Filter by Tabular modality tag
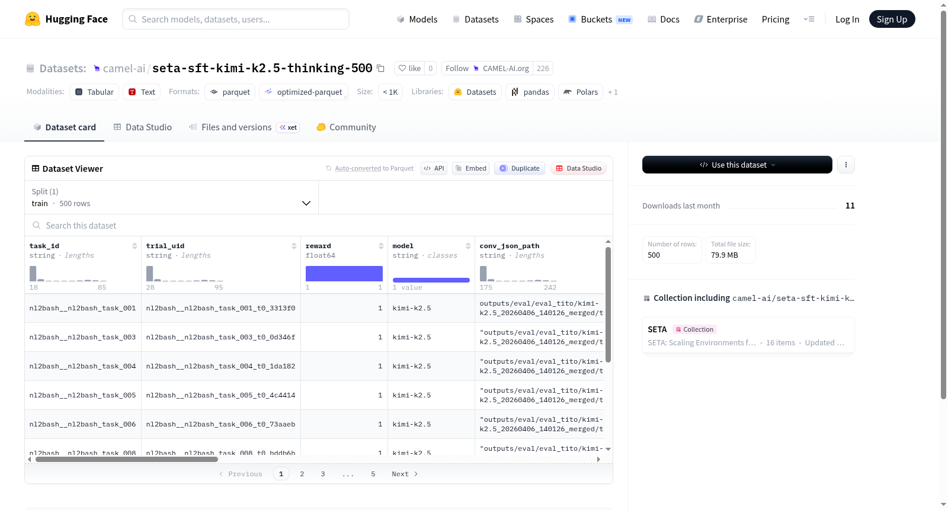Image resolution: width=948 pixels, height=510 pixels. pos(94,92)
